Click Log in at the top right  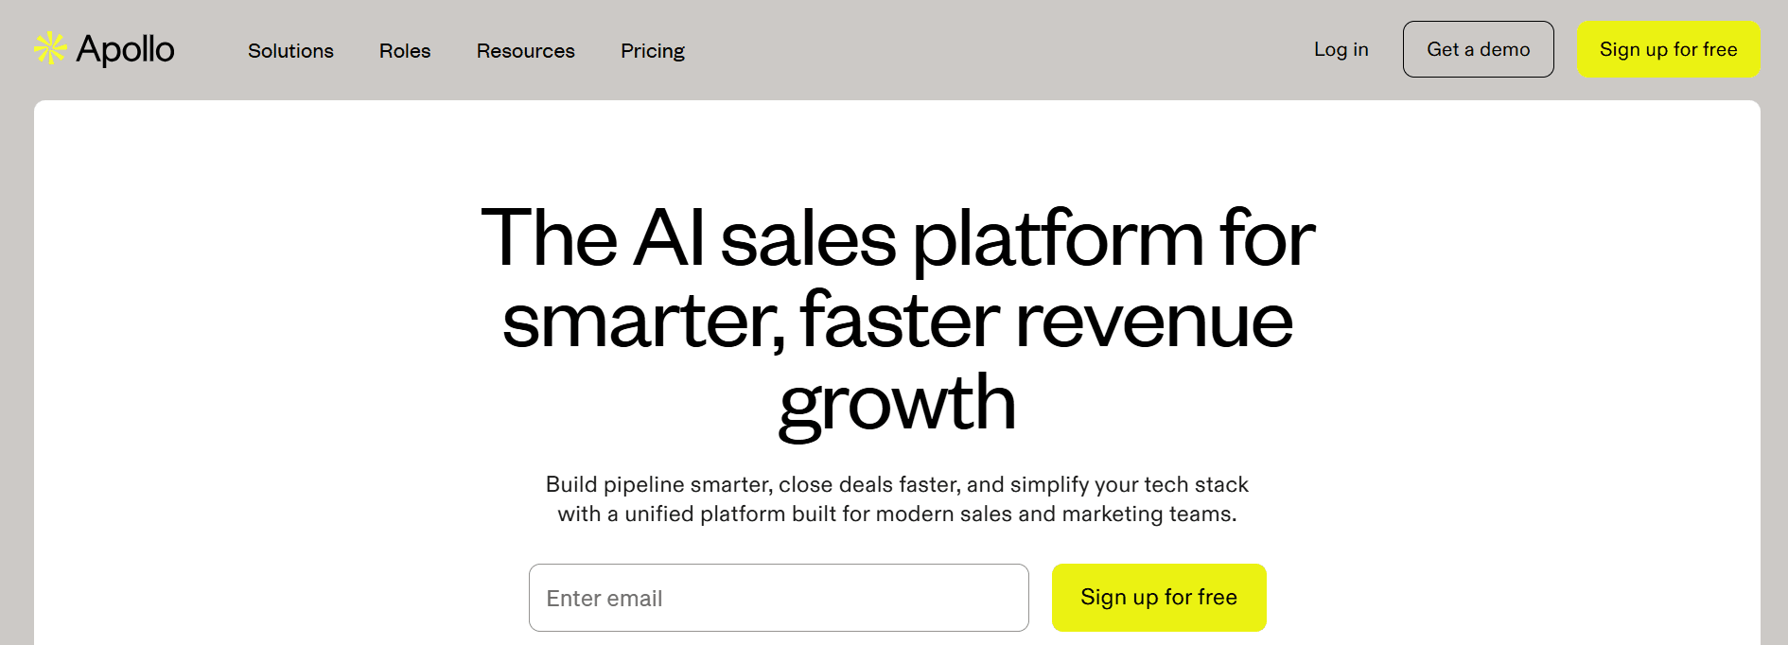[x=1340, y=50]
